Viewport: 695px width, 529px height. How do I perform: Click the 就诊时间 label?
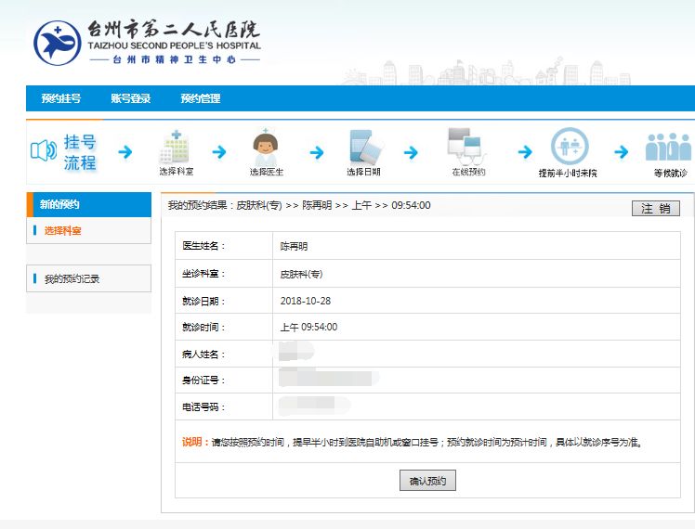[x=203, y=327]
